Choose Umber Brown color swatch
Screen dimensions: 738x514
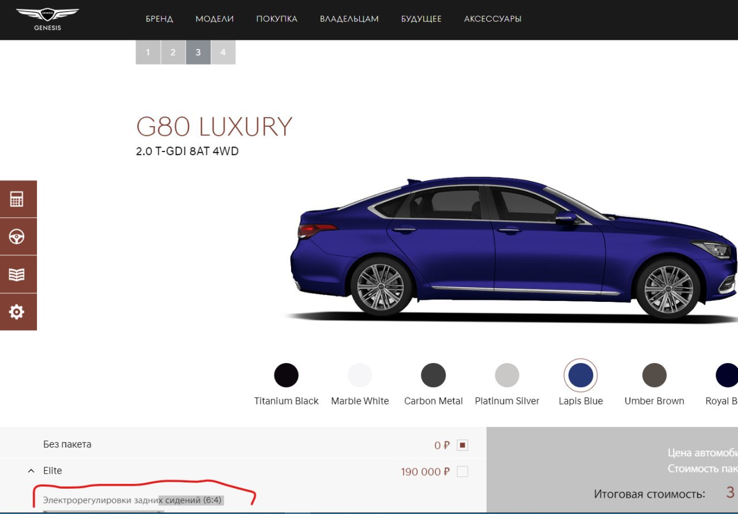click(x=654, y=375)
